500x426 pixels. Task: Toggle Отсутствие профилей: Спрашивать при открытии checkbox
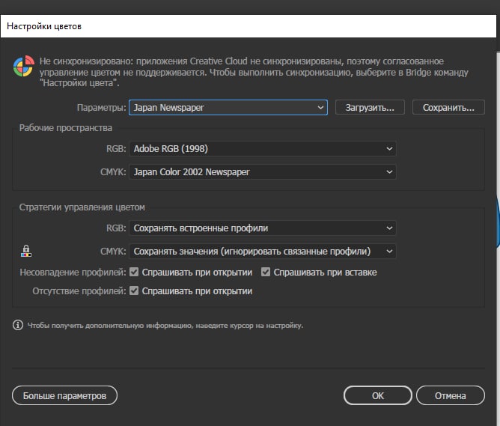coord(134,290)
